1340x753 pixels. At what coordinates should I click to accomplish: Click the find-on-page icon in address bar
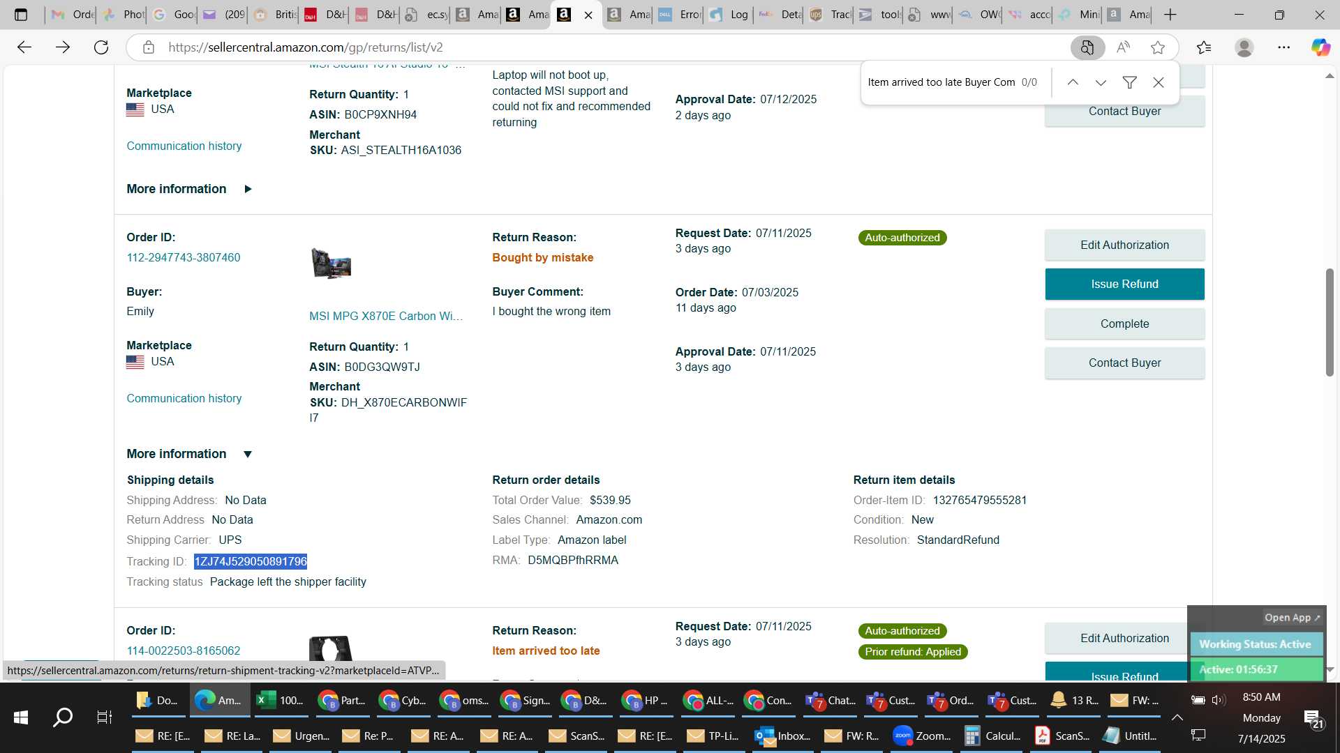1087,47
